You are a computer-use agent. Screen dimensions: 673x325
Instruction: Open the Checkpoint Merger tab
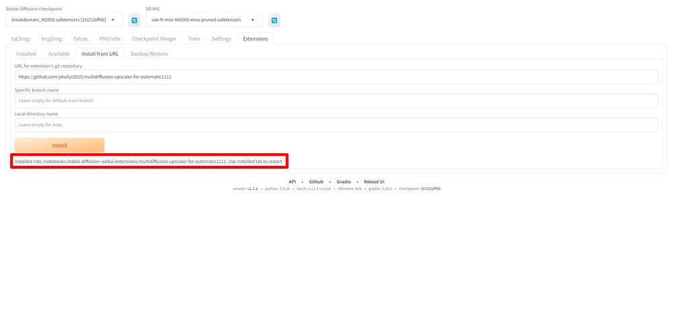point(155,39)
